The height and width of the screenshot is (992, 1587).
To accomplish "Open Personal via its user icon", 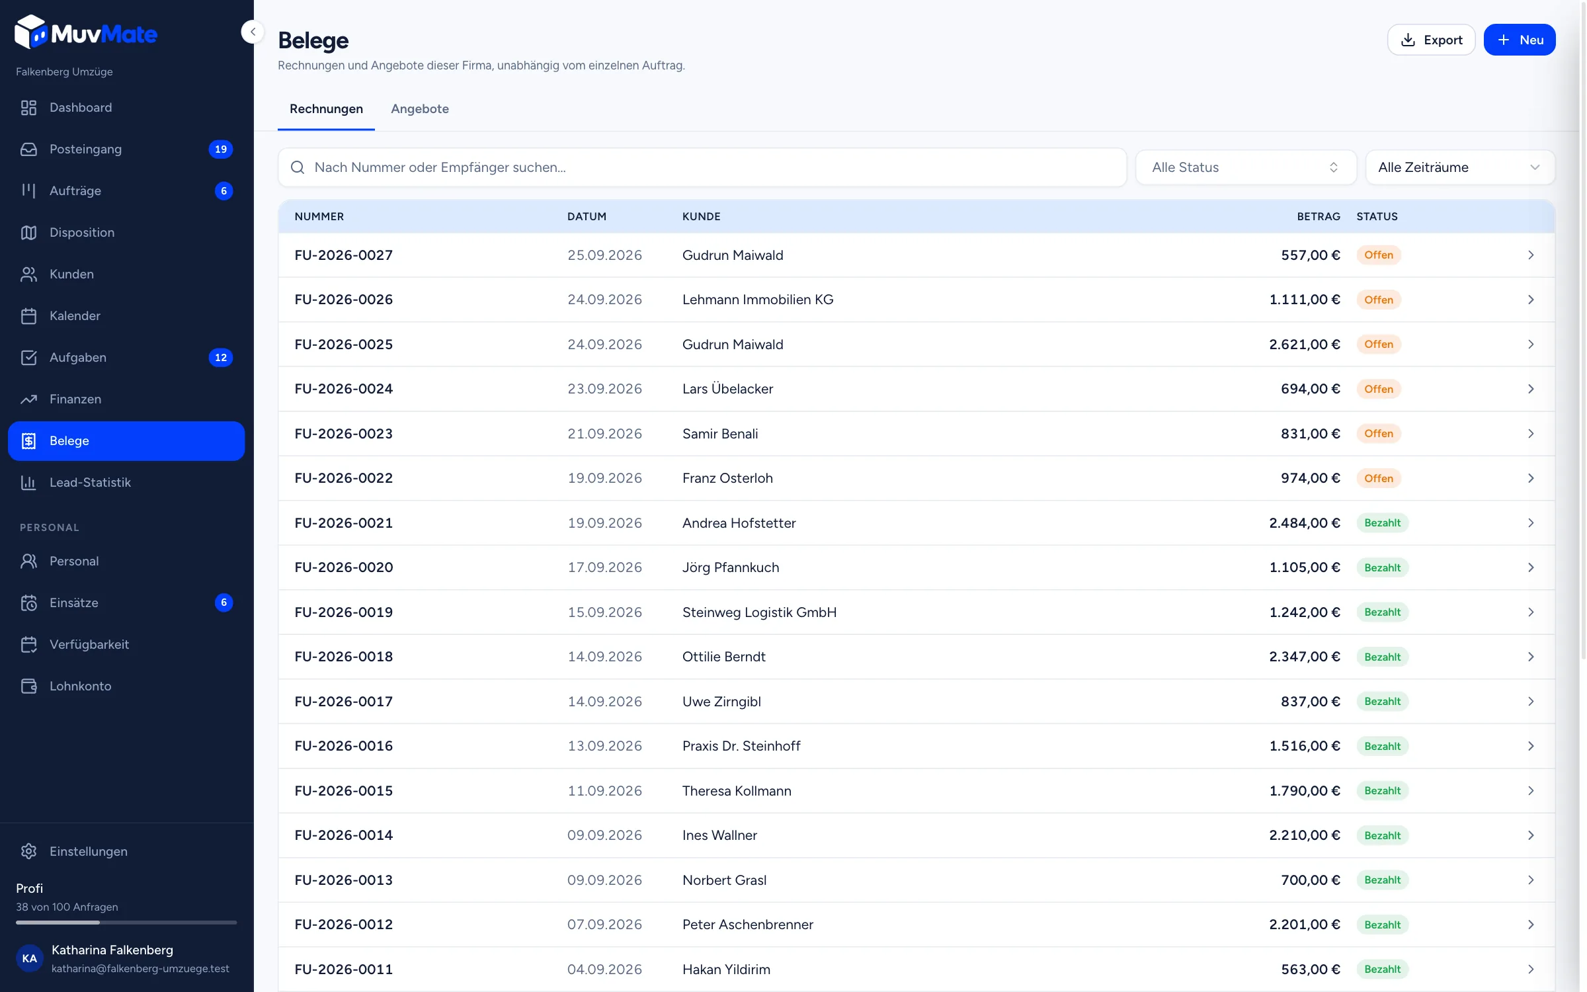I will 28,561.
